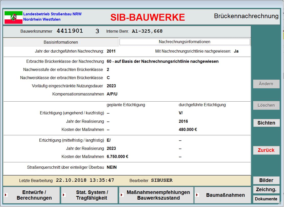Click the Vorläufig eingeschränkte Nutzungsdauer label
Viewport: 284px width, 207px height.
pyautogui.click(x=67, y=86)
